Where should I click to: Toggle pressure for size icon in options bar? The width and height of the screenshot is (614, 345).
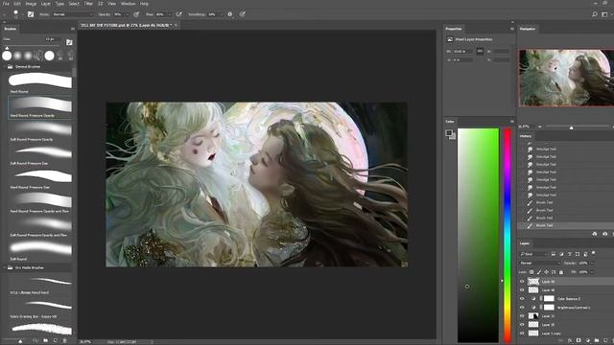tap(243, 14)
